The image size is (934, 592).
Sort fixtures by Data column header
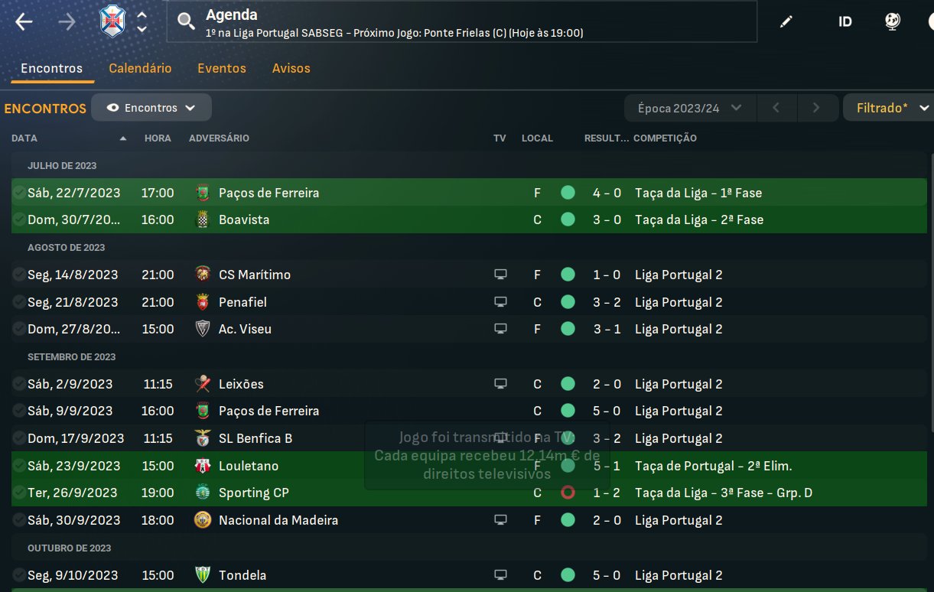24,138
